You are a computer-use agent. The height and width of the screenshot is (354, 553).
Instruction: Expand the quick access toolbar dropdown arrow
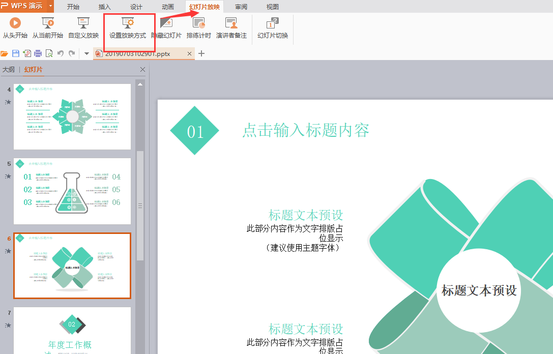(x=86, y=54)
